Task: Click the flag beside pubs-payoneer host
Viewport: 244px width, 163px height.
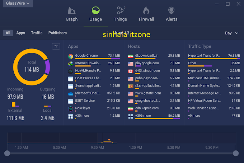Action: (131, 79)
